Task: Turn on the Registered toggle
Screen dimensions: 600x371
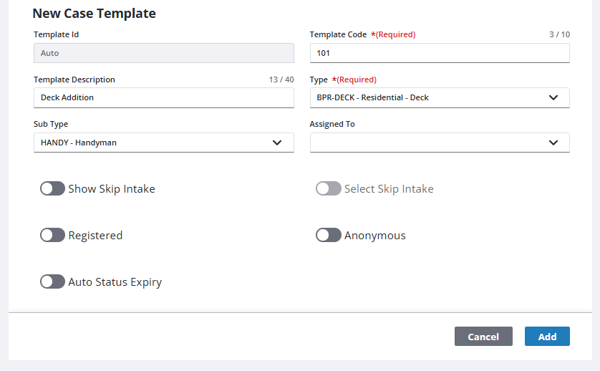Action: coord(52,235)
